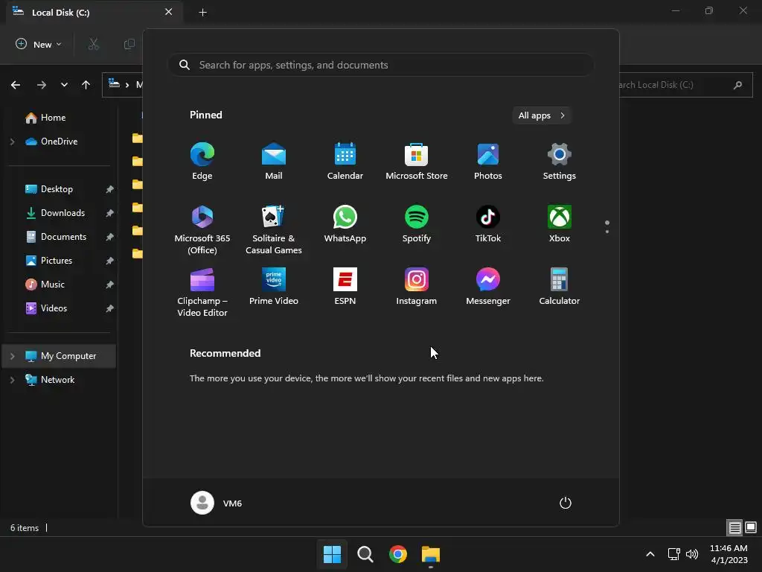The image size is (762, 572).
Task: Expand the My Computer node
Action: (x=12, y=356)
